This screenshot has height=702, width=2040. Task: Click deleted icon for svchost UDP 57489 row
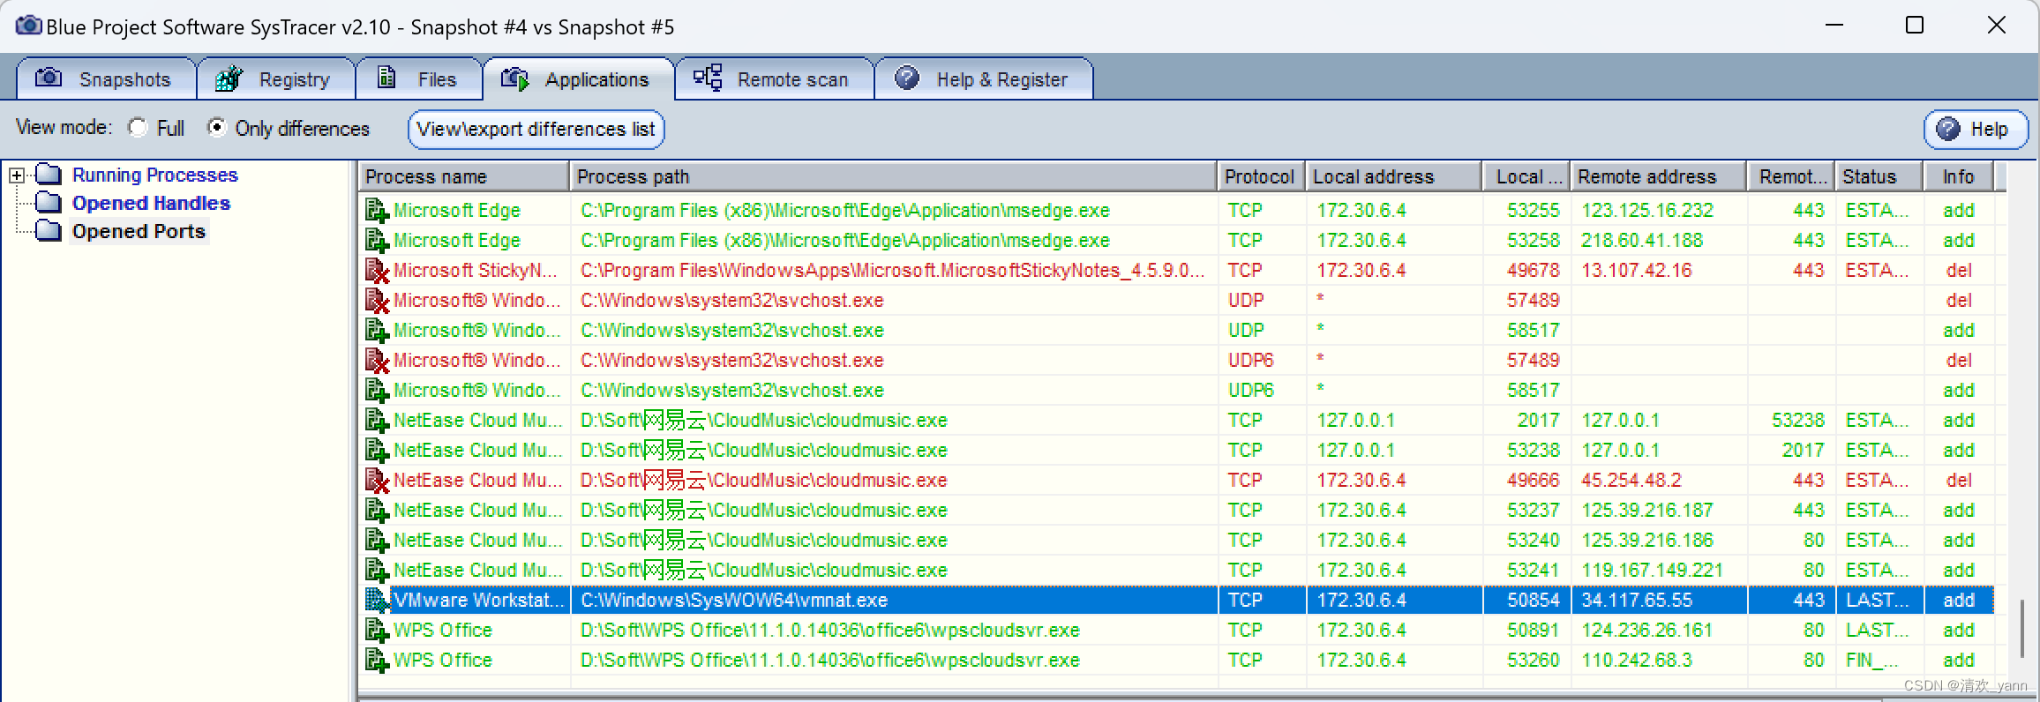[378, 301]
